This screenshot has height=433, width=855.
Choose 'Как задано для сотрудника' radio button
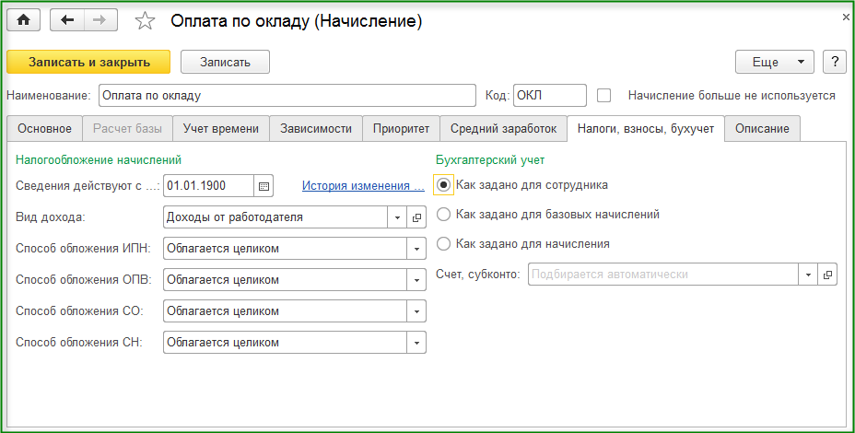(x=444, y=185)
